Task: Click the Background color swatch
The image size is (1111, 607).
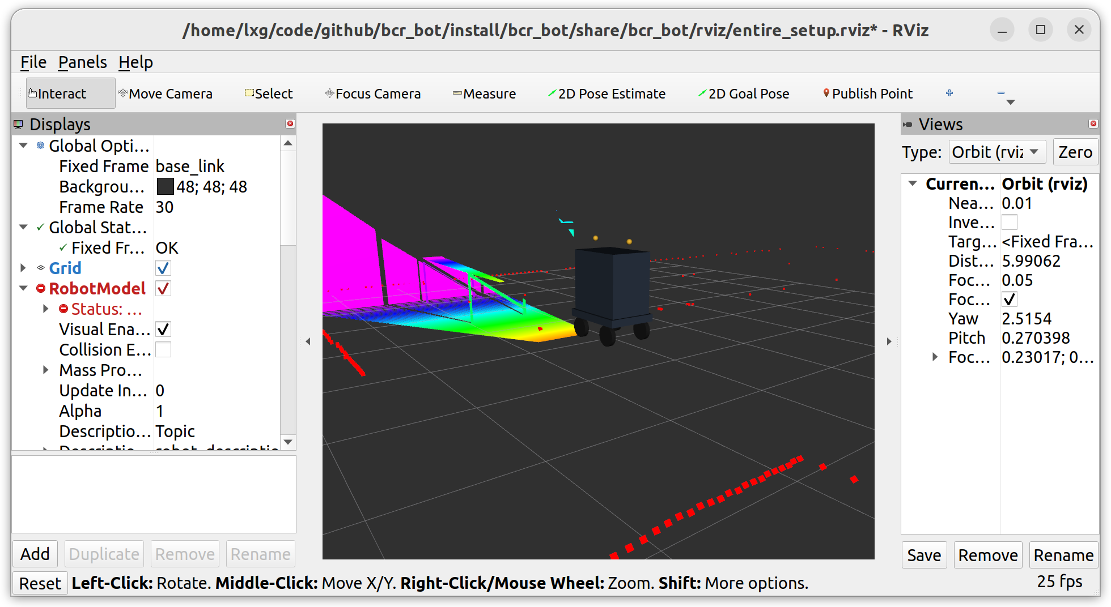Action: pyautogui.click(x=165, y=186)
